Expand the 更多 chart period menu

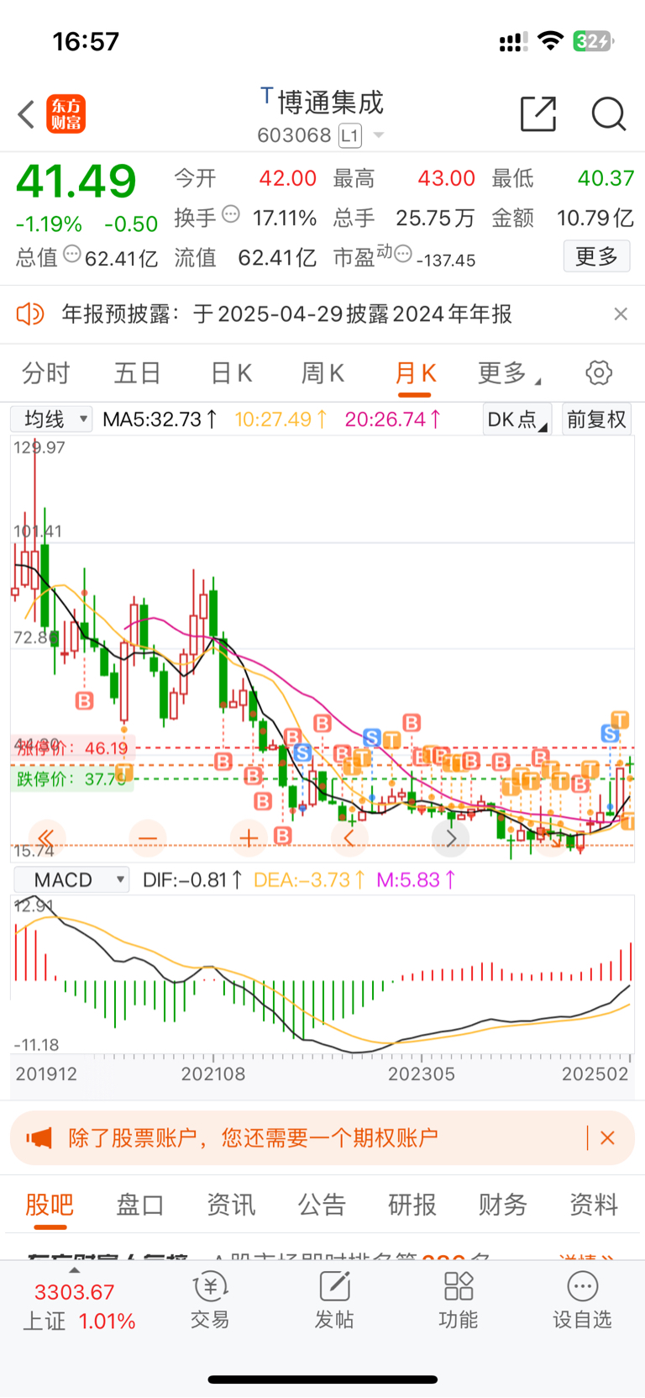pos(509,372)
